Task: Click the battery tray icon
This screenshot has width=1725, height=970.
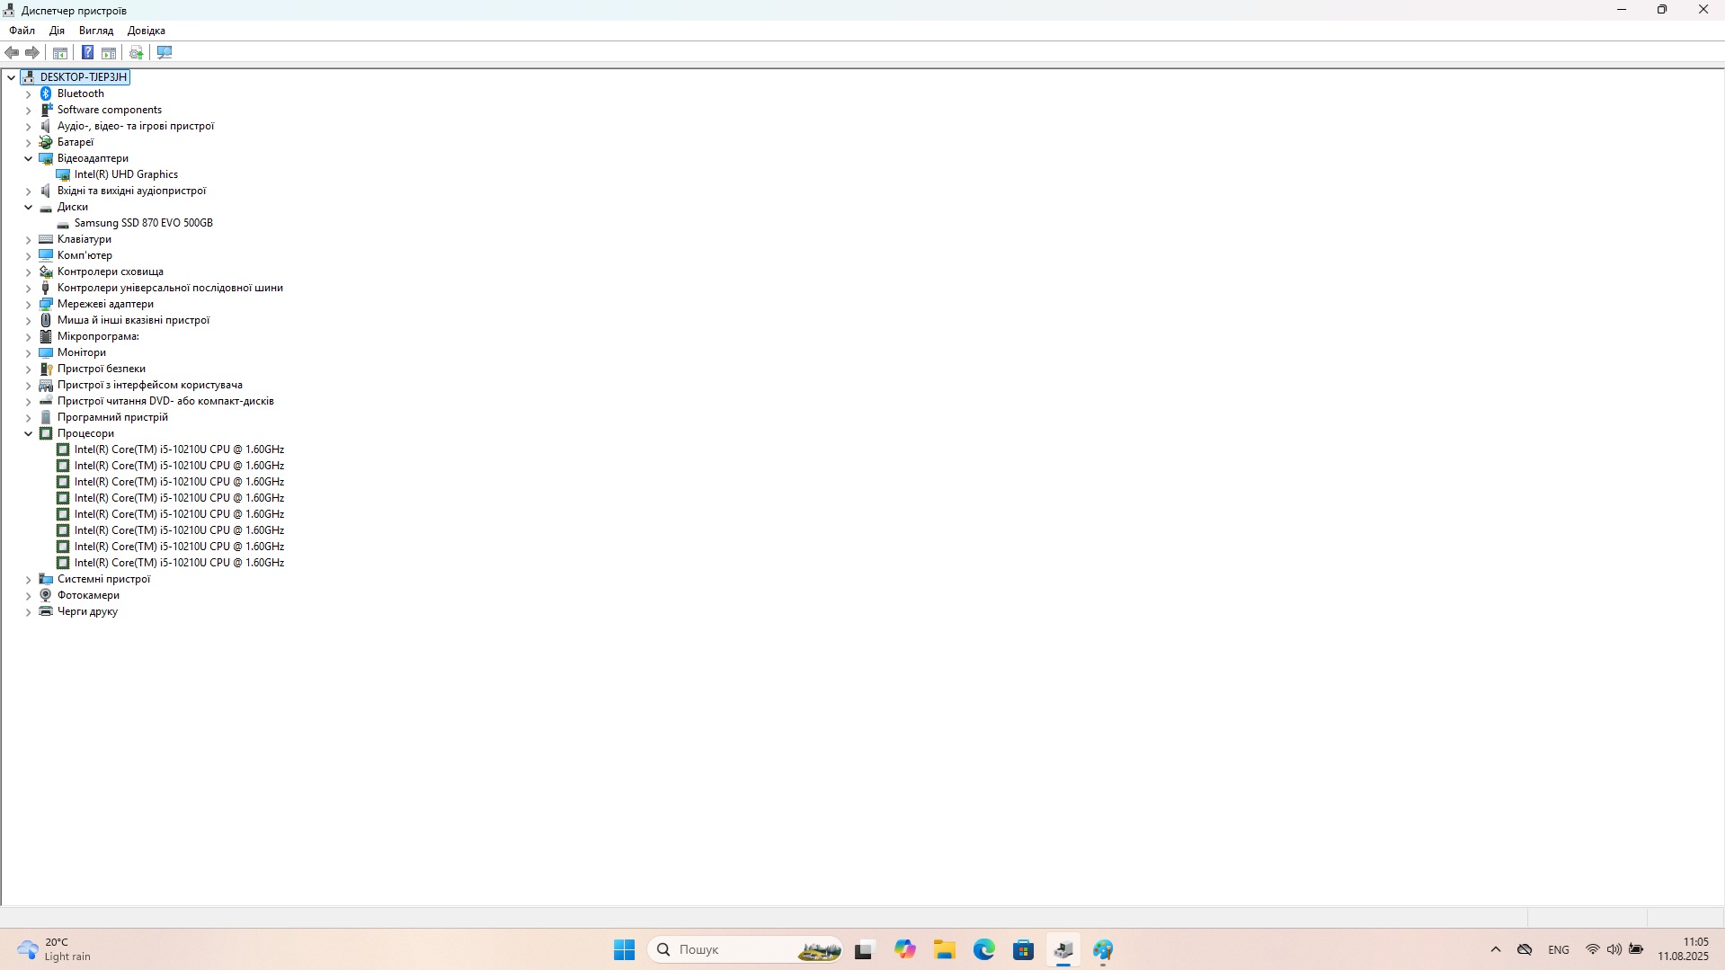Action: 1636,949
